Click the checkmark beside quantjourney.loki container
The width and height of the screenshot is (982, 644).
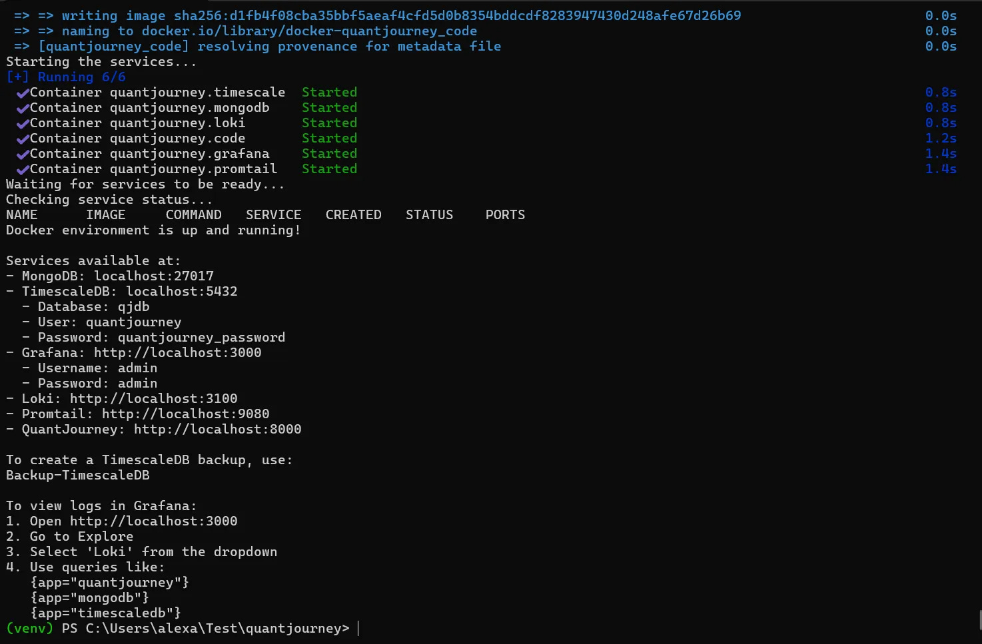click(23, 123)
